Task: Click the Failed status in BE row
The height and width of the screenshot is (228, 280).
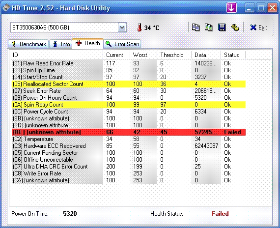Action: (x=232, y=132)
